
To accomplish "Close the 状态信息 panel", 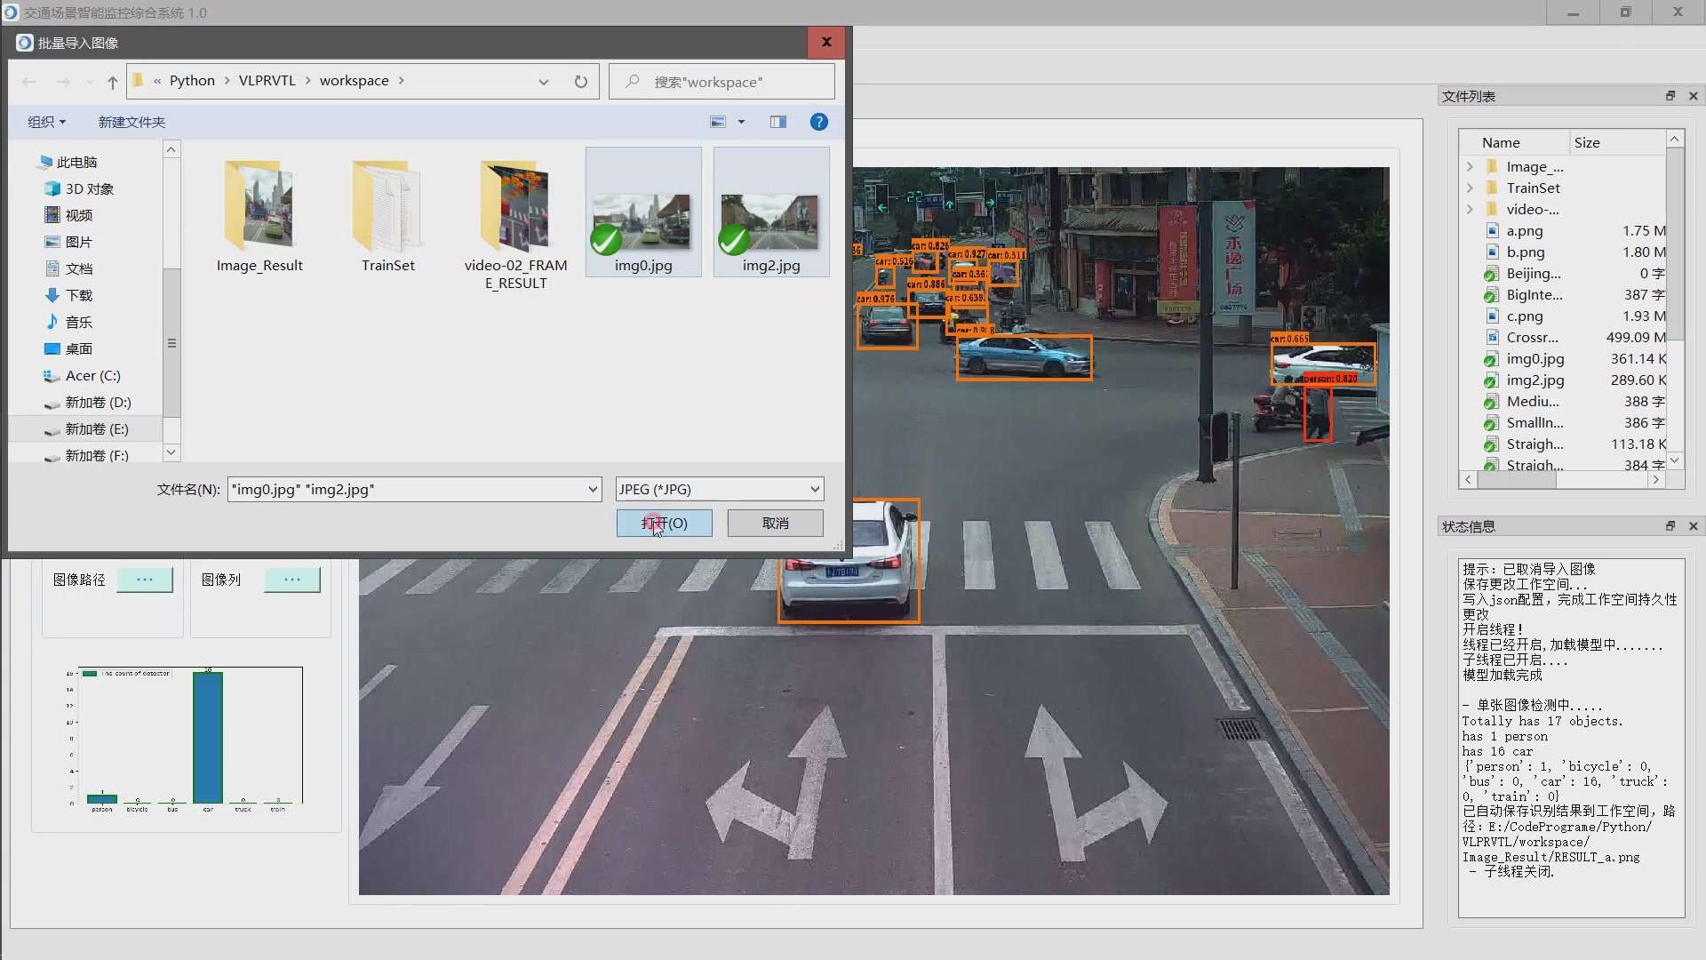I will point(1693,526).
